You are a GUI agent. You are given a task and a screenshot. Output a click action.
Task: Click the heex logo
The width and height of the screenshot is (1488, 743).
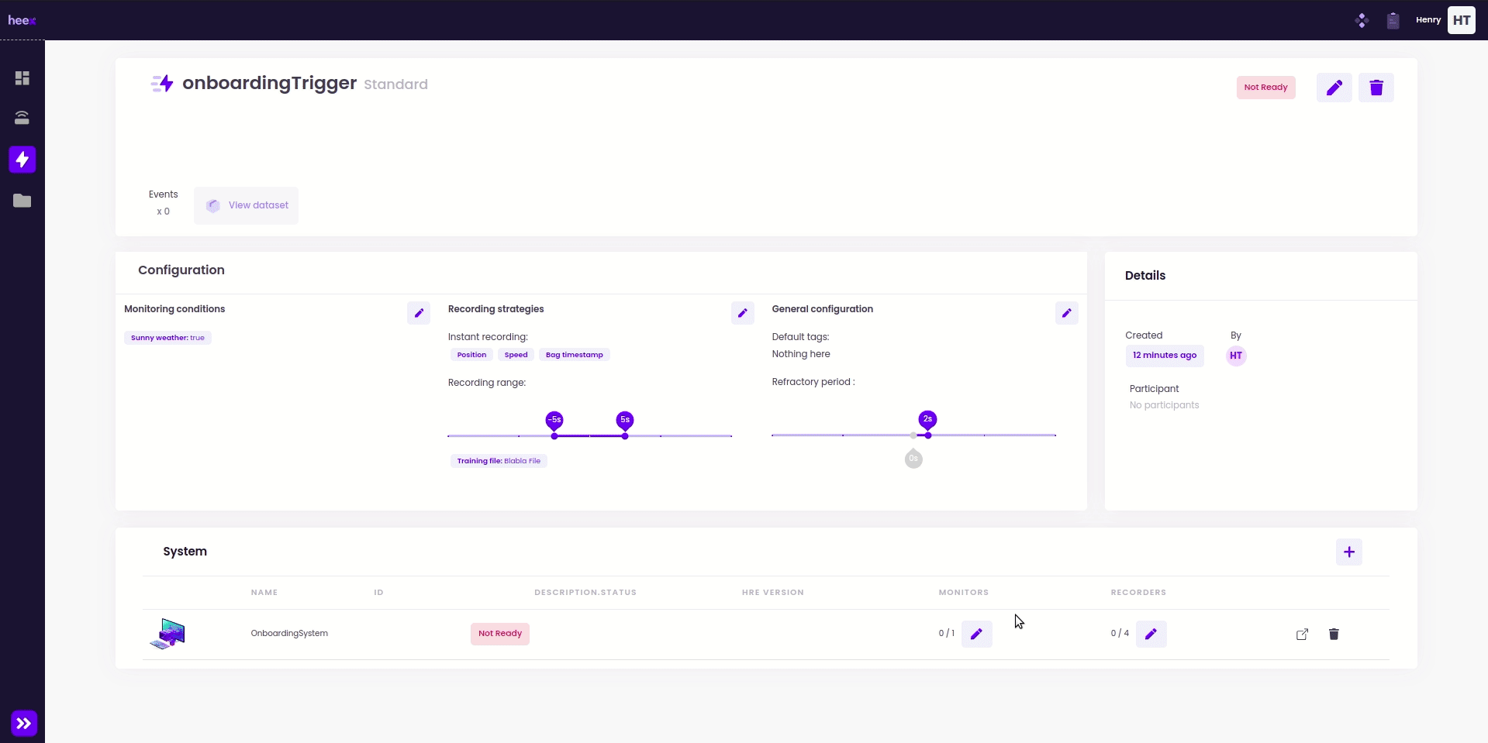22,20
